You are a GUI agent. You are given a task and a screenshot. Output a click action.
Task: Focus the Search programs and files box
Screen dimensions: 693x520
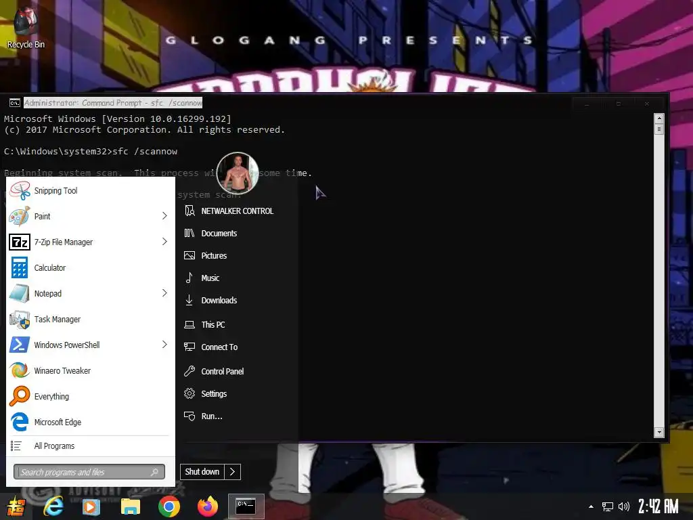pyautogui.click(x=89, y=472)
